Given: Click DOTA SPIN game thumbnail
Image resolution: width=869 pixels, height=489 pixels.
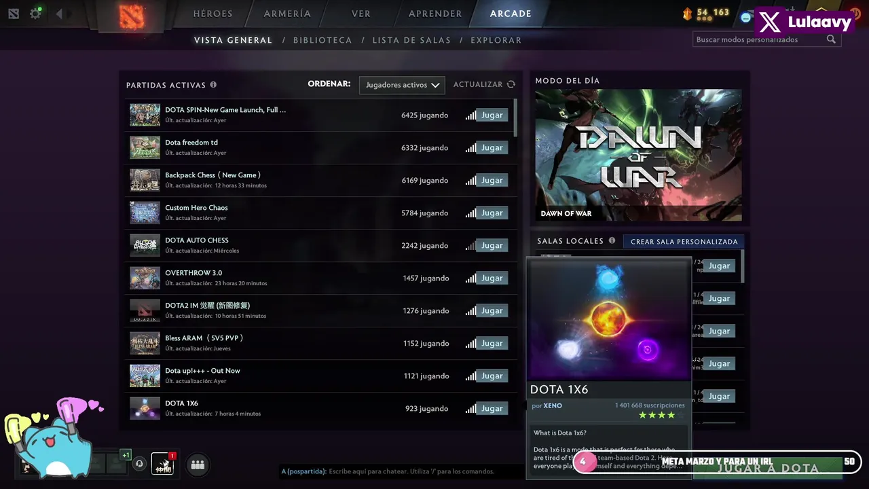Looking at the screenshot, I should click(x=145, y=115).
